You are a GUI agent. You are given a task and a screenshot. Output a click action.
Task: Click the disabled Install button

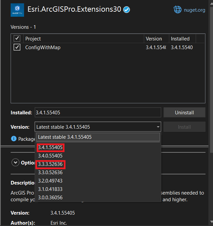184,127
